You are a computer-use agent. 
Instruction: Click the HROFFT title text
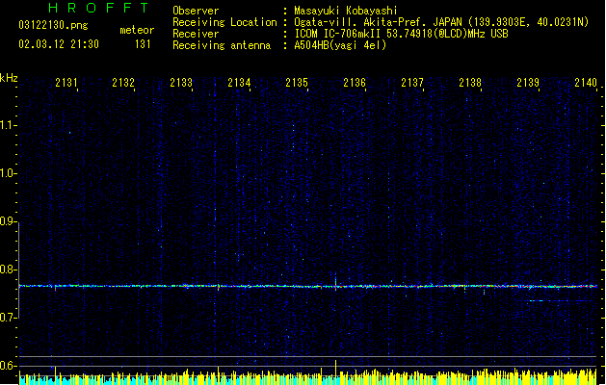coord(98,8)
